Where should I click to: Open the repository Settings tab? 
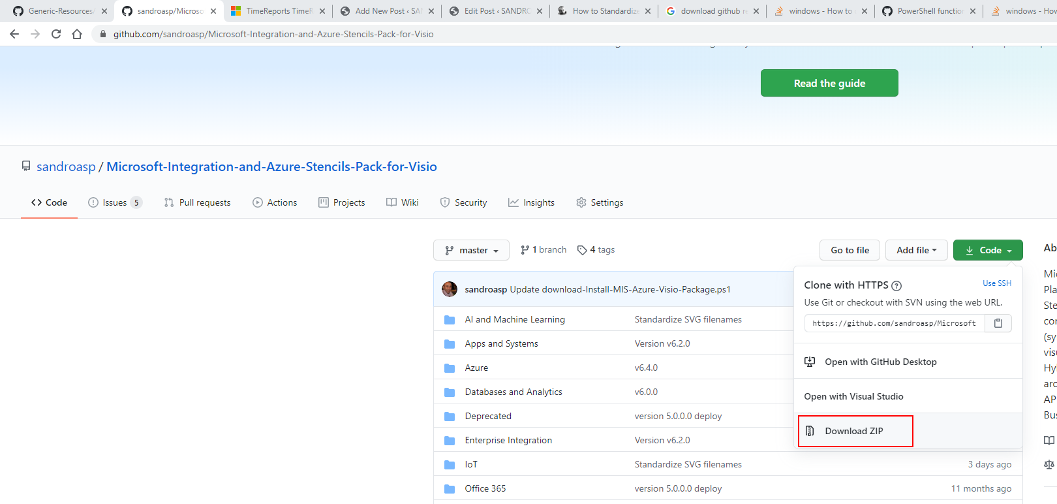600,202
